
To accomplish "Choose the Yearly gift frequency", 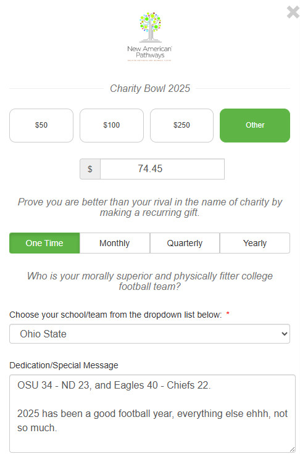I will pos(255,243).
